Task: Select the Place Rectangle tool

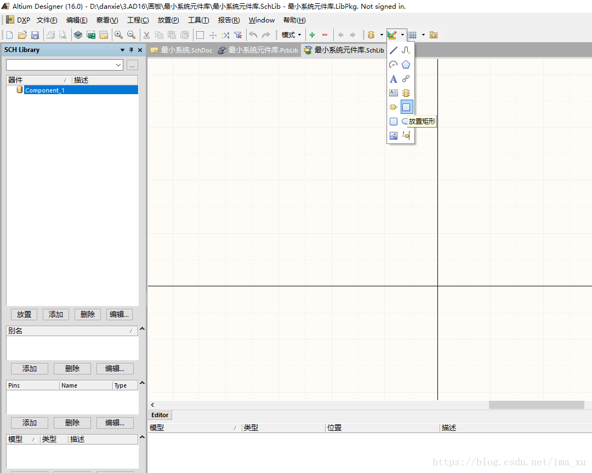Action: (406, 107)
